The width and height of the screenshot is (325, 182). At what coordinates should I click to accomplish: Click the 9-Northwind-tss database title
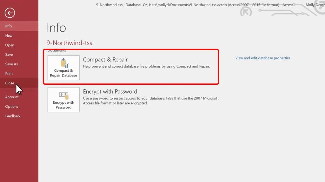70,43
